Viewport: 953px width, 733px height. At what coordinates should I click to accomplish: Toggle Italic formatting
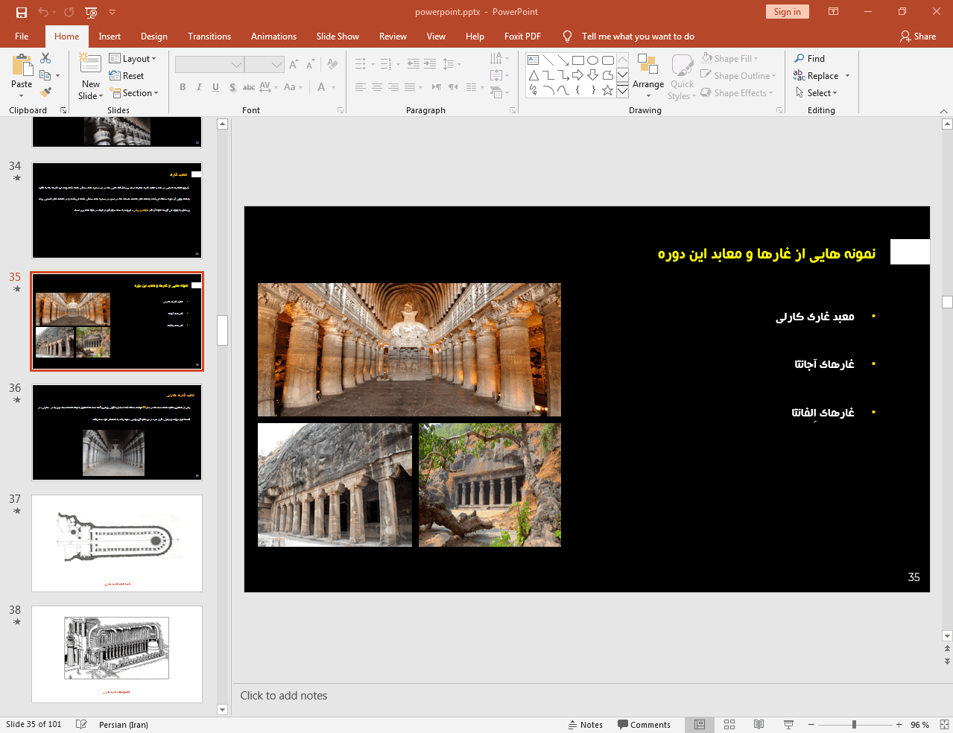pyautogui.click(x=199, y=87)
